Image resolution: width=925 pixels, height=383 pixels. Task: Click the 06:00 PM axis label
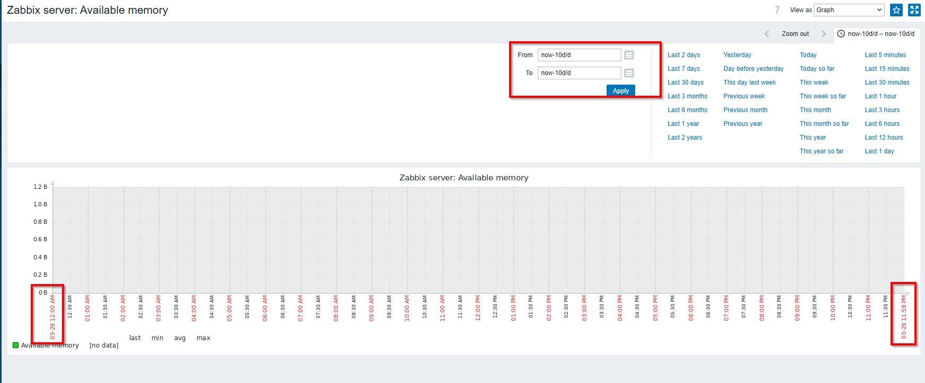coord(691,308)
